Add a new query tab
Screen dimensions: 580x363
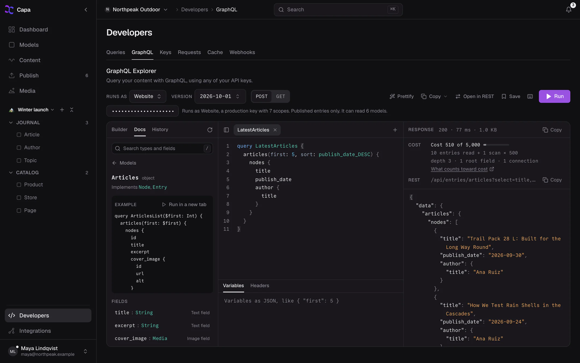(x=395, y=130)
